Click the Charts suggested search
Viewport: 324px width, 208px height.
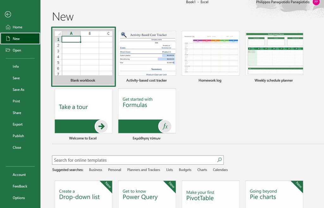coord(202,170)
